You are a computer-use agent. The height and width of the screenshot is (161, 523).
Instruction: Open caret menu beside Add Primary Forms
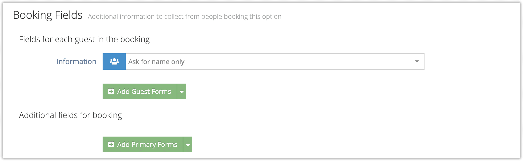click(x=188, y=145)
